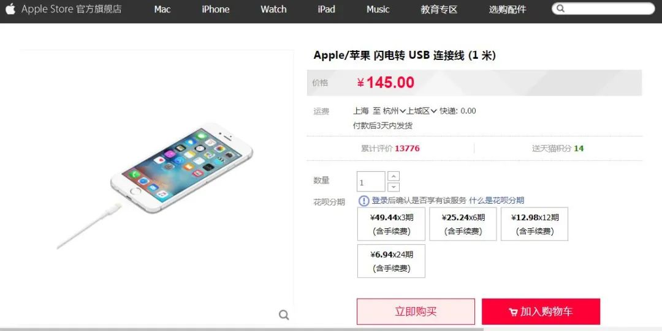This screenshot has width=662, height=331.
Task: Expand the 上城区 district dropdown
Action: click(422, 111)
